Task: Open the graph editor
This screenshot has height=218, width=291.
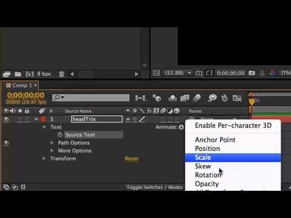Action: click(x=237, y=98)
